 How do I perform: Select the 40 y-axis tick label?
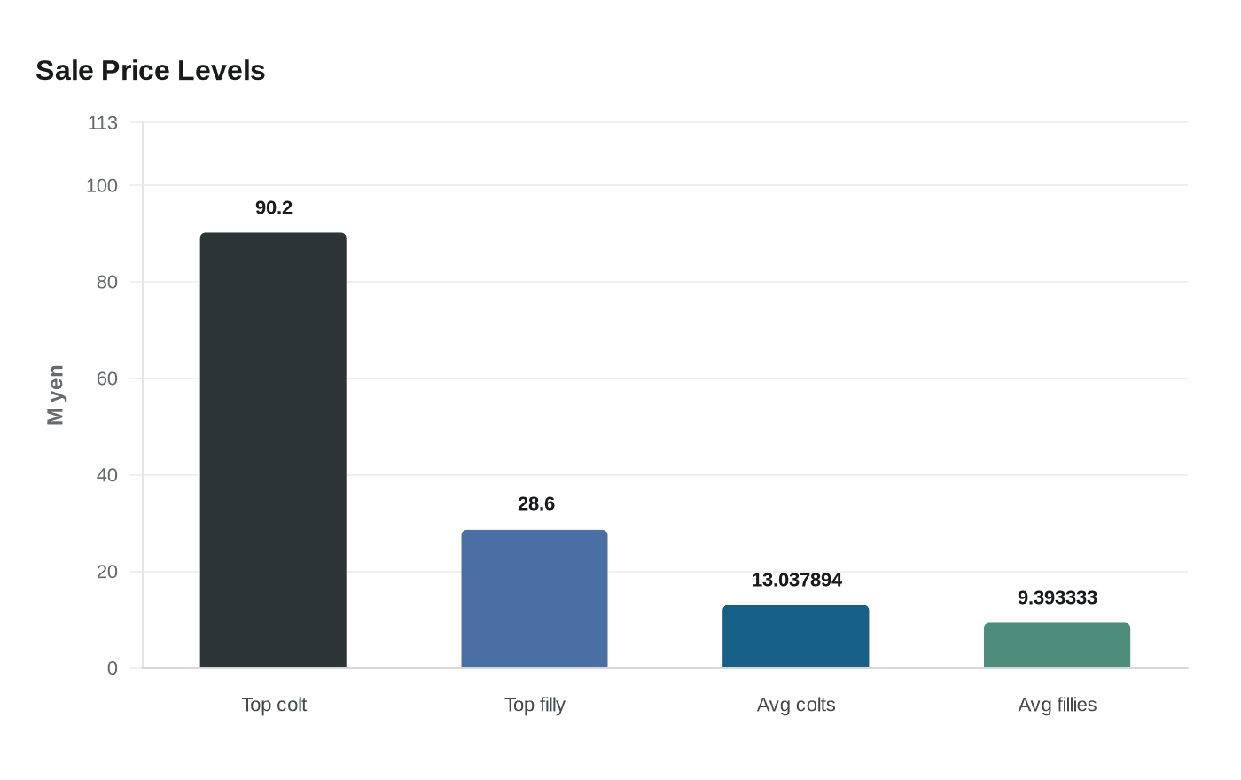pos(107,475)
